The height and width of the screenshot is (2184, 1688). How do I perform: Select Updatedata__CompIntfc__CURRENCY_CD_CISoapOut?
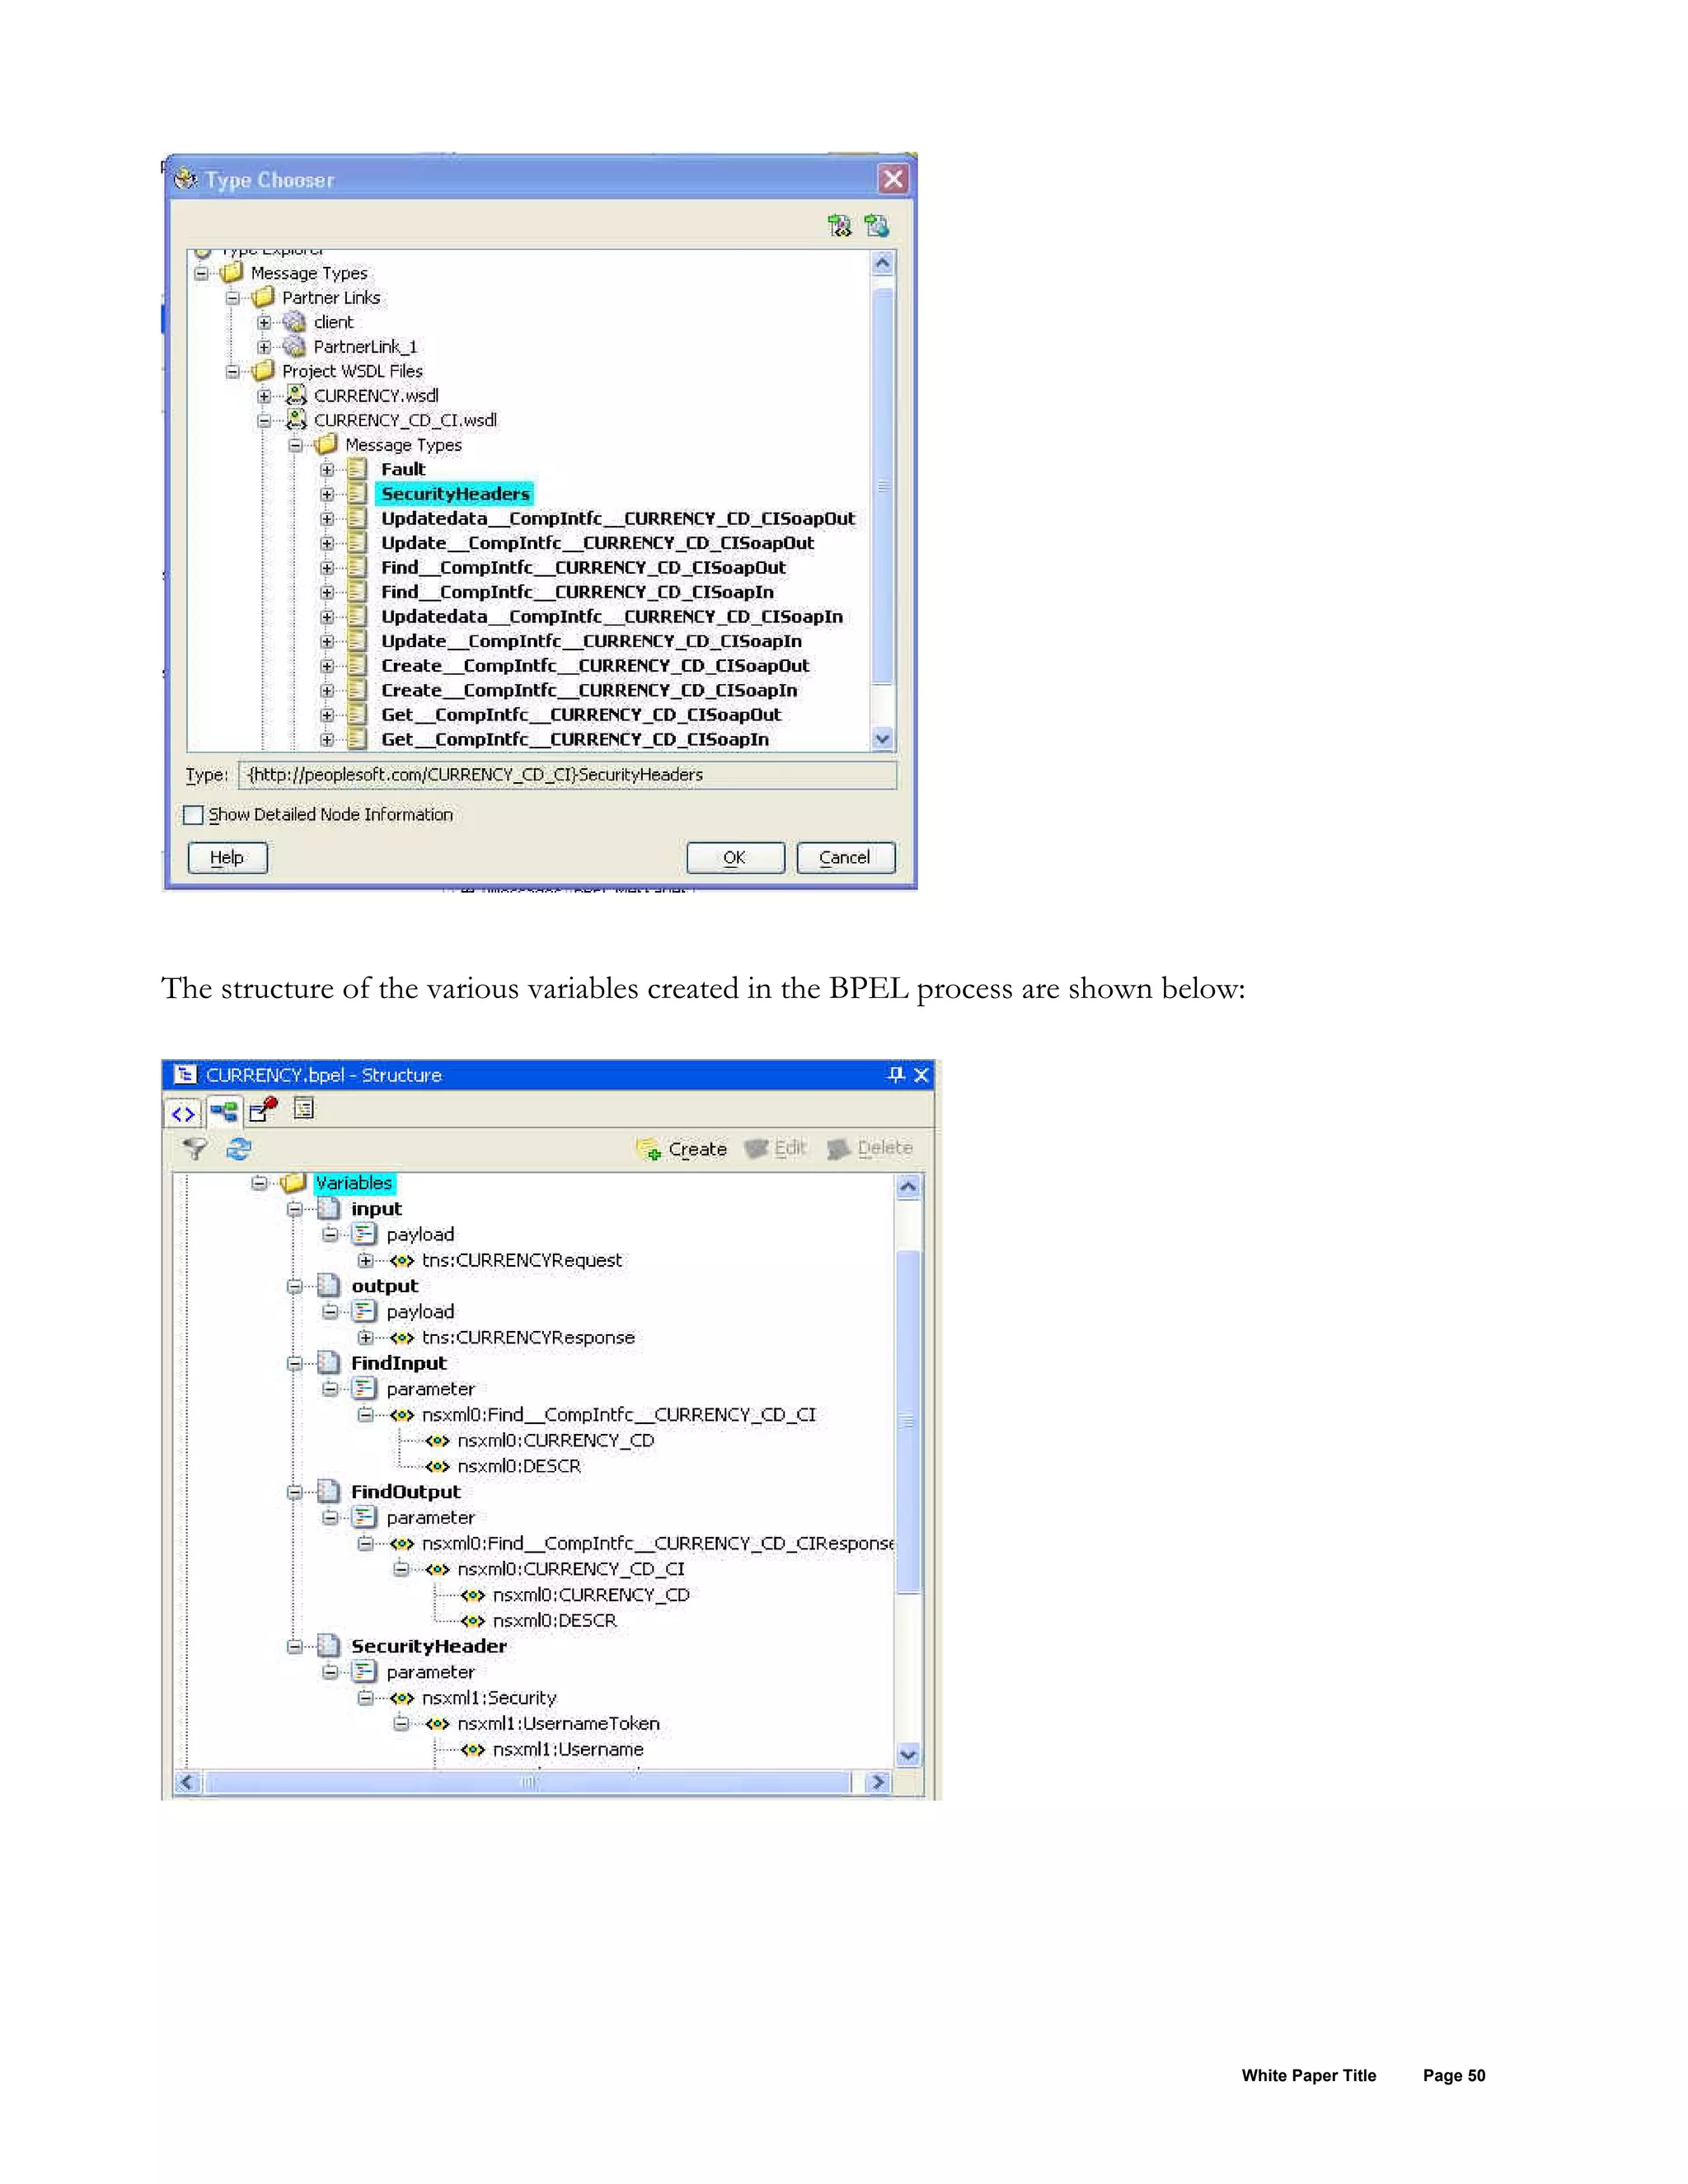[618, 518]
